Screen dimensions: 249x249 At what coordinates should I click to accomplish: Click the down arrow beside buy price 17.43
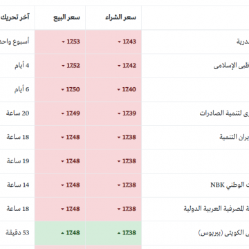pyautogui.click(x=119, y=42)
